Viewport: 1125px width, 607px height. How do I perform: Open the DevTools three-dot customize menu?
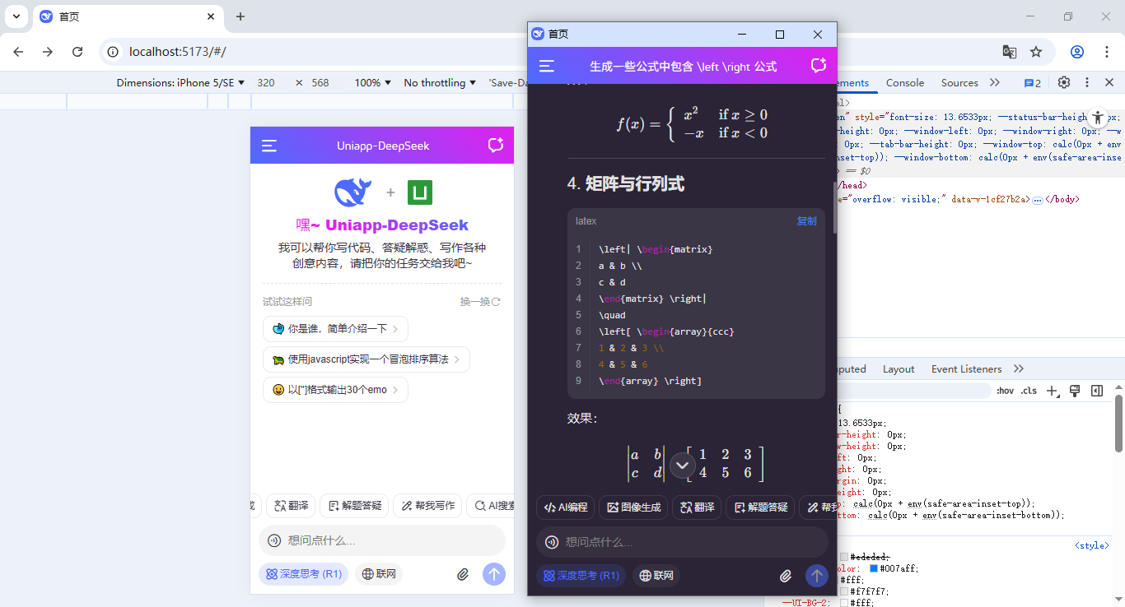[x=1087, y=83]
